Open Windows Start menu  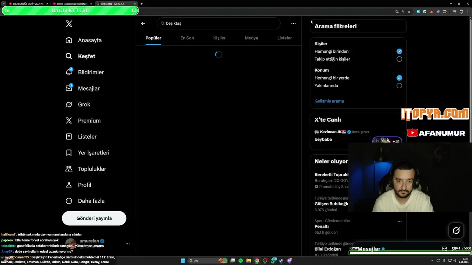(x=183, y=261)
